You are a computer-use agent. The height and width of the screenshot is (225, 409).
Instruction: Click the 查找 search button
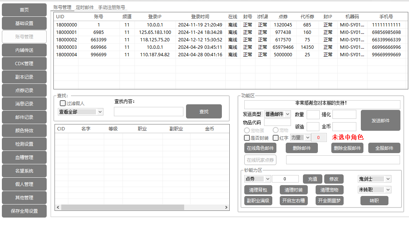tap(204, 112)
